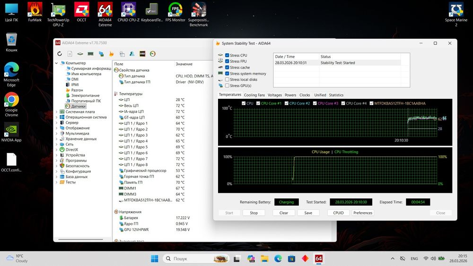Screen dimensions: 473x266
Task: Open NVIDIA App desktop shortcut
Action: point(11,132)
